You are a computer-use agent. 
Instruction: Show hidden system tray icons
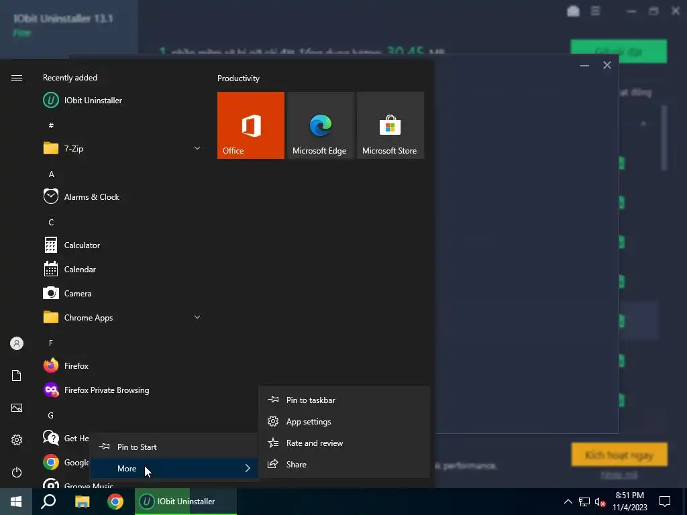pyautogui.click(x=568, y=502)
